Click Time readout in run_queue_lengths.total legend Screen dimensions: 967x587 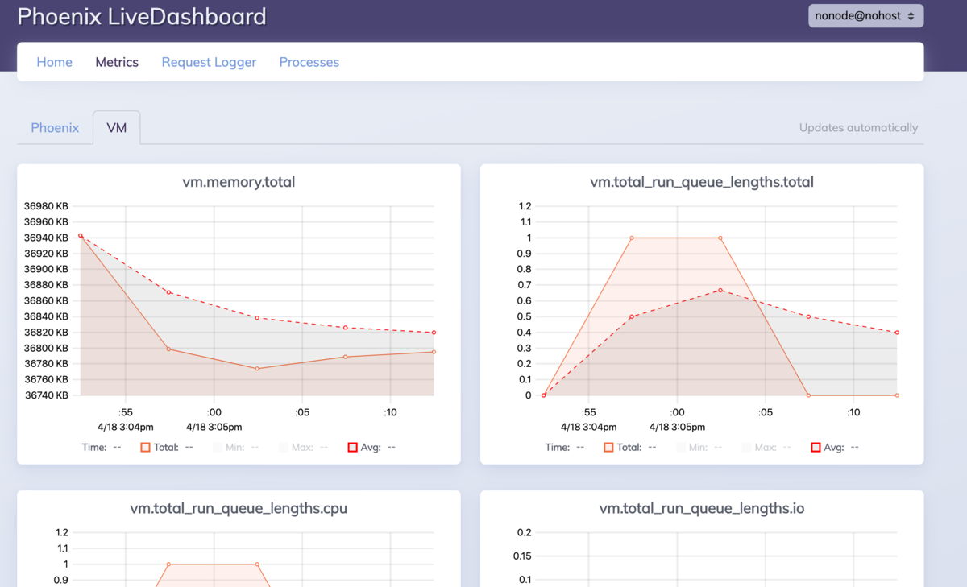tap(565, 447)
